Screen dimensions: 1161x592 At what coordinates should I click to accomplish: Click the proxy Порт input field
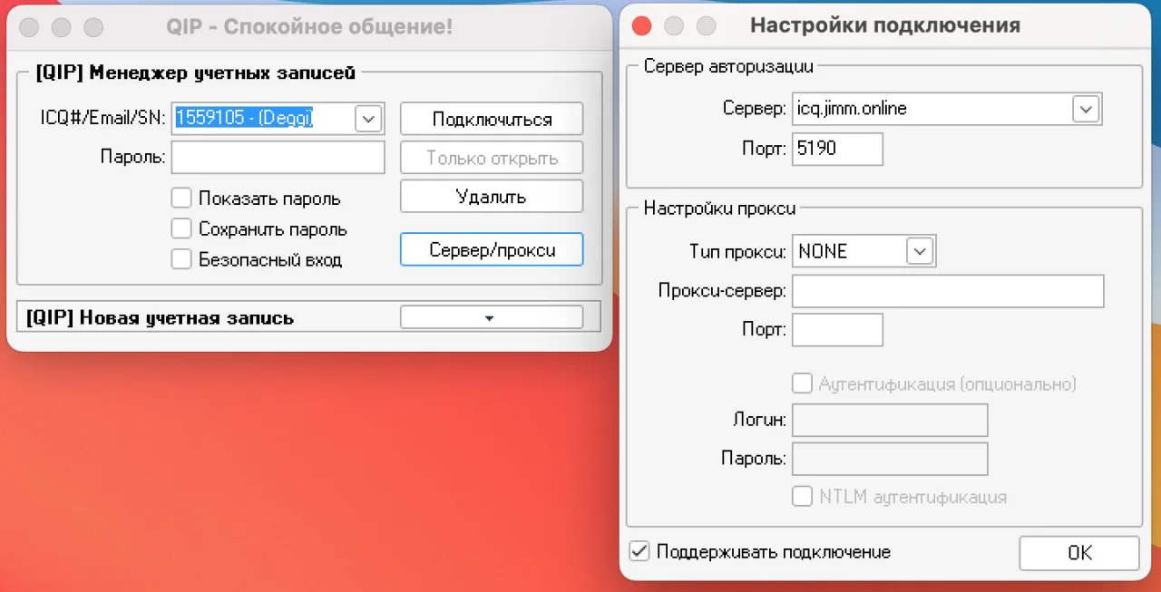(837, 329)
